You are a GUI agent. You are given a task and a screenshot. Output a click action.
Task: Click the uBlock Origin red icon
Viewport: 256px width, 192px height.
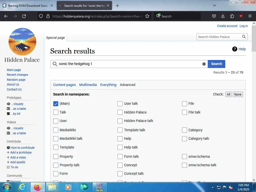coord(241,16)
